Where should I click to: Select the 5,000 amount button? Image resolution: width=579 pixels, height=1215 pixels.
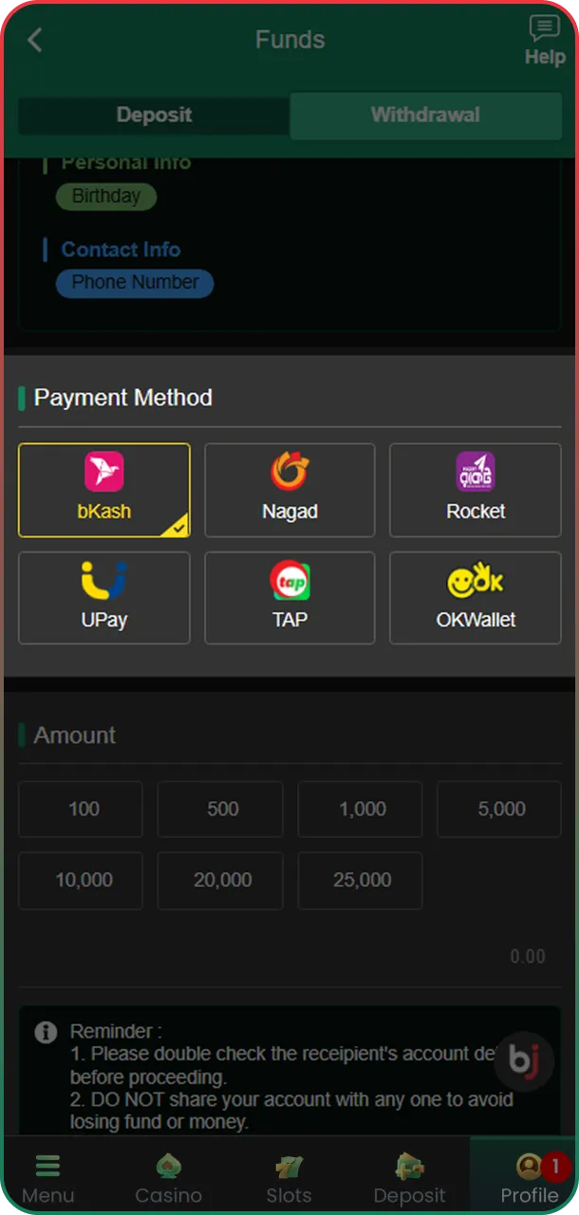pos(498,809)
